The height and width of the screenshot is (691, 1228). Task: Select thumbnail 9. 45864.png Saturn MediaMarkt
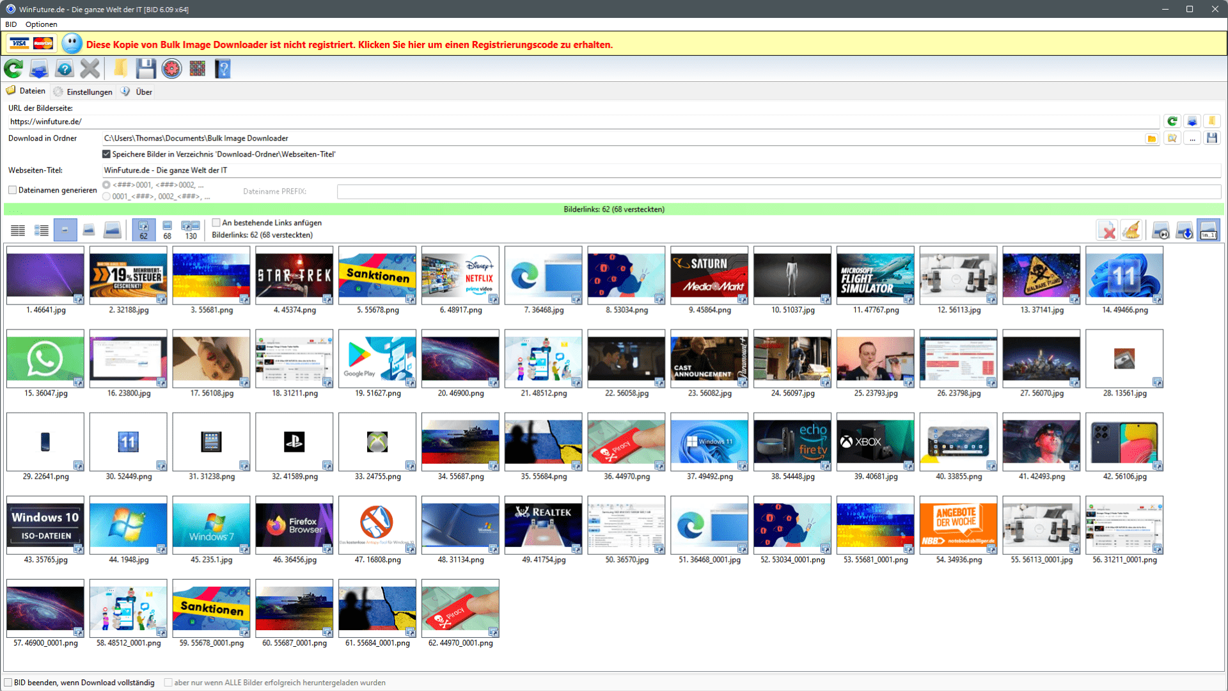coord(709,275)
